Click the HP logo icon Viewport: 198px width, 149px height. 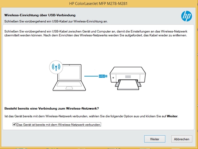pos(186,16)
